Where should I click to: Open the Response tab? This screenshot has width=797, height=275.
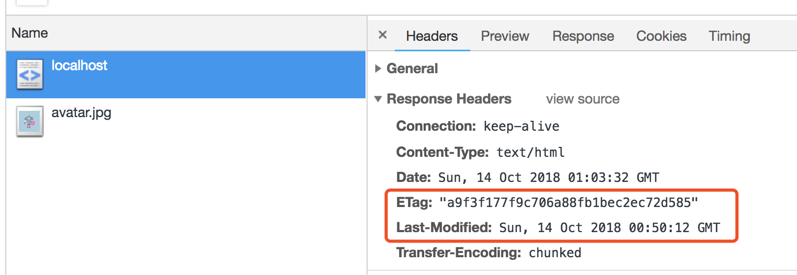(583, 36)
